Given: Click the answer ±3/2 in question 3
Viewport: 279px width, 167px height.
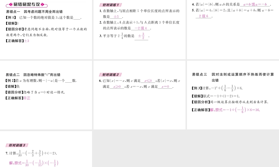Looking at the screenshot, I should point(141,36).
